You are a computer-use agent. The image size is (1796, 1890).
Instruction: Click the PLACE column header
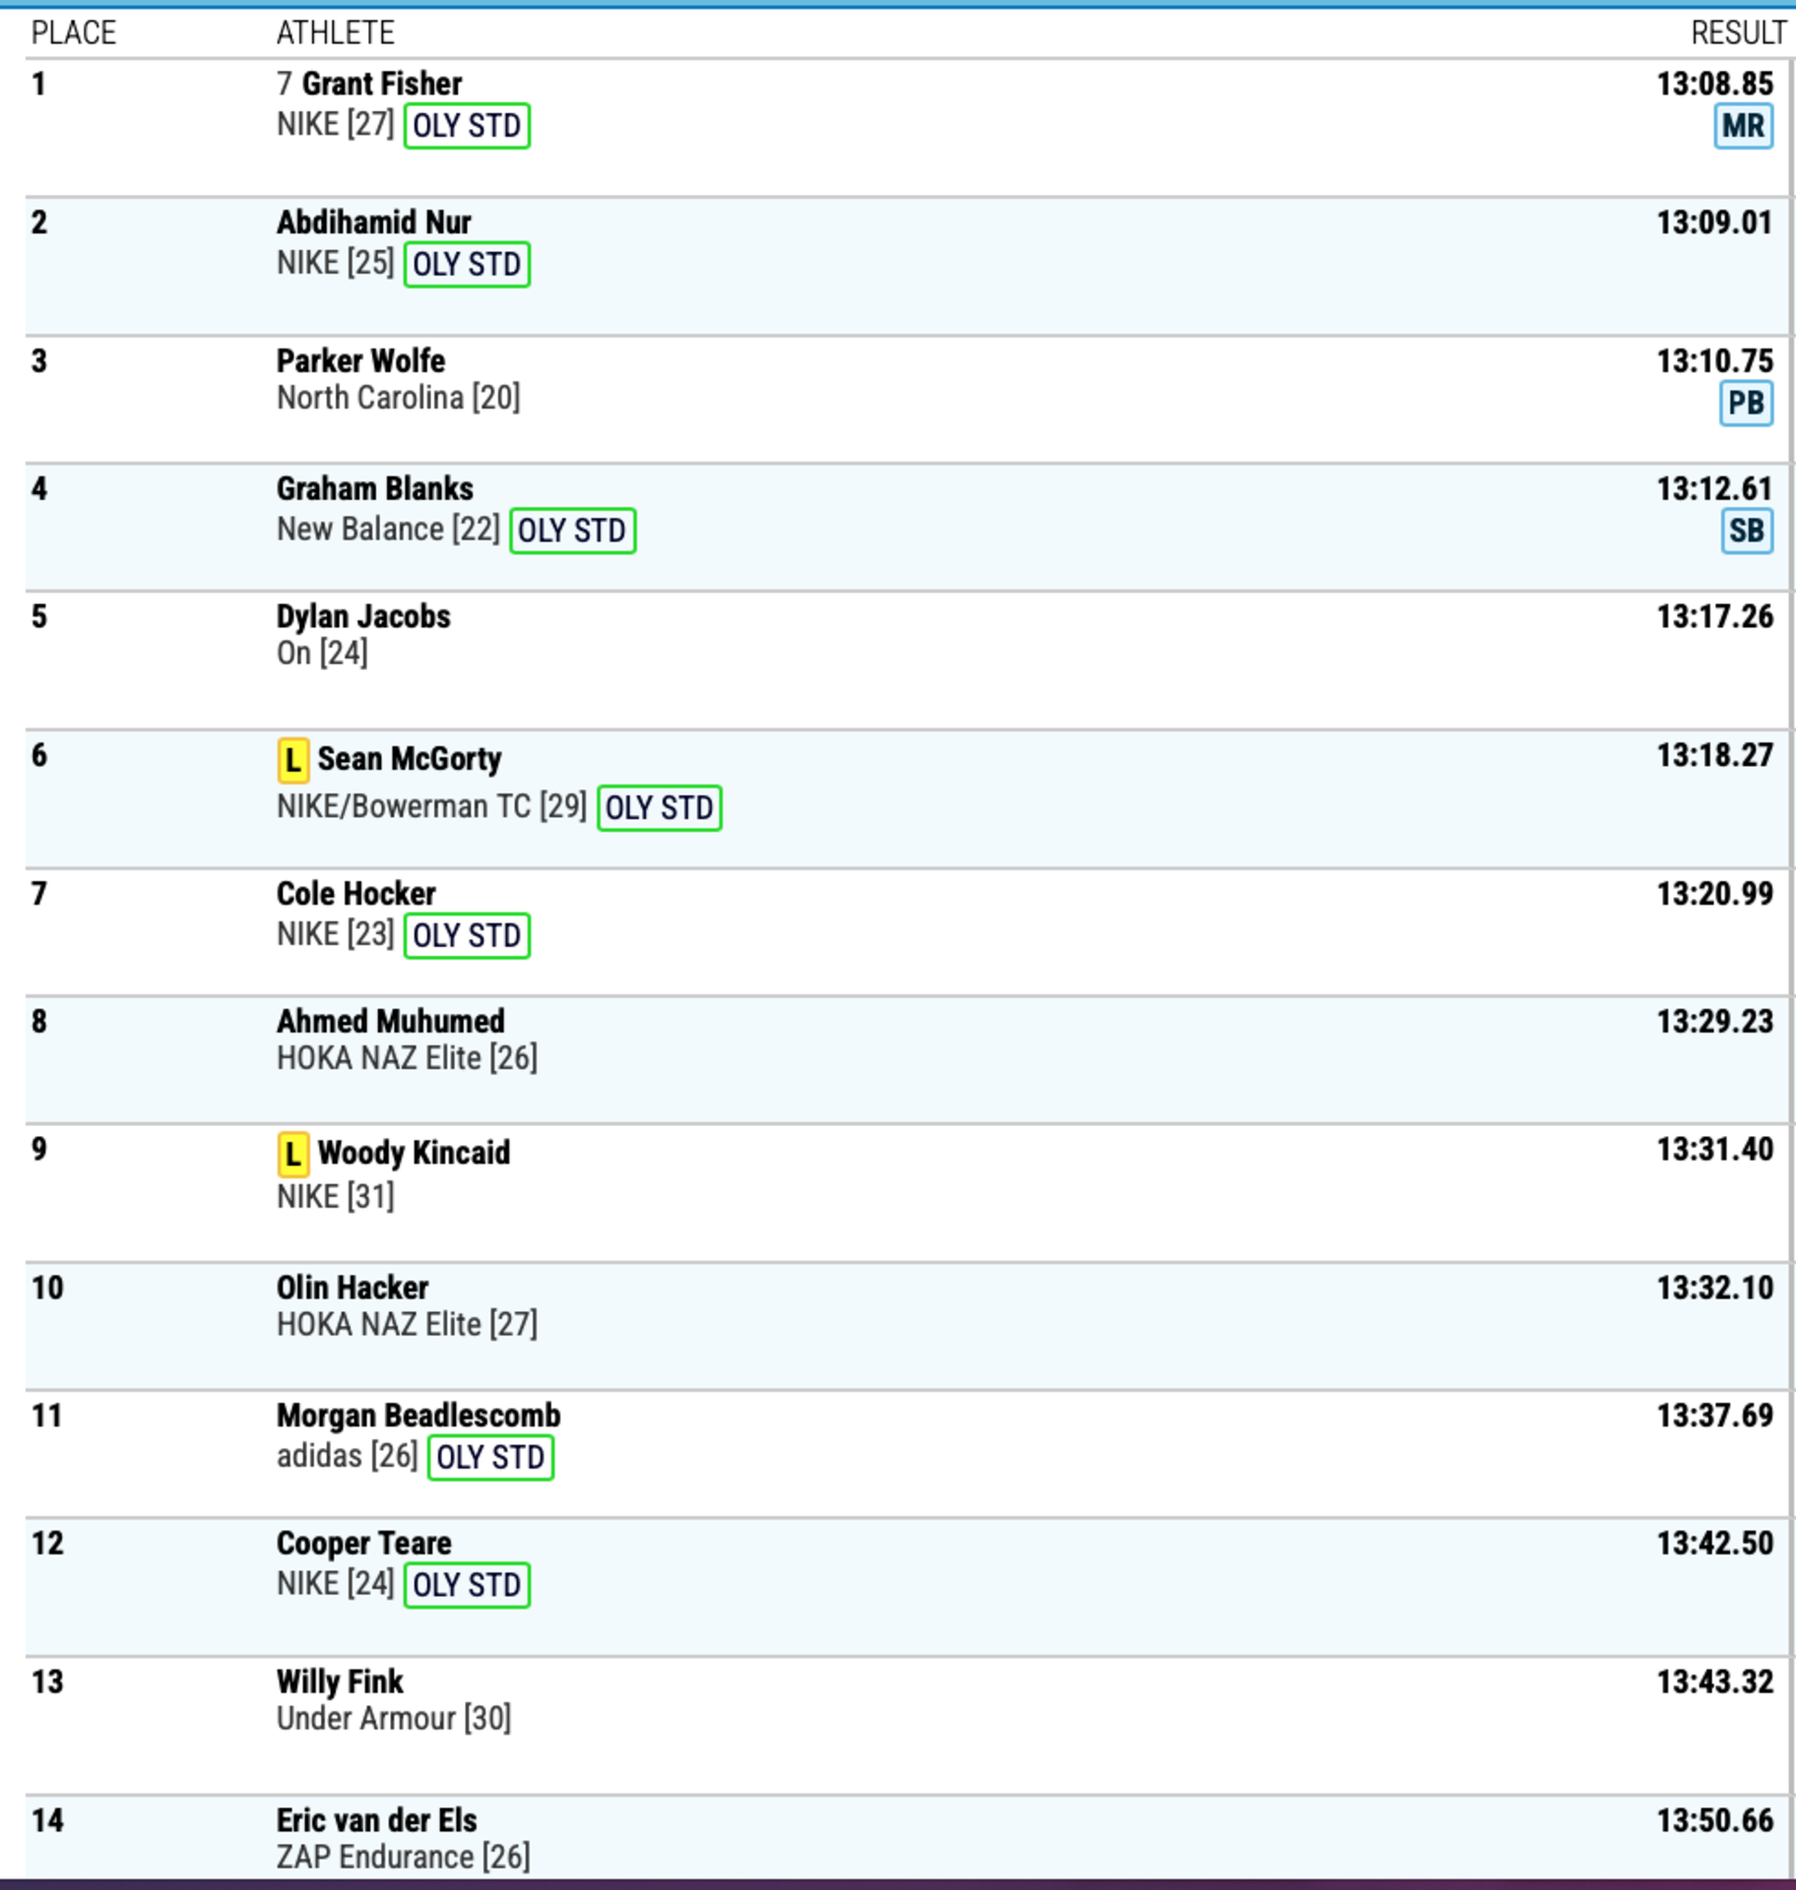[x=74, y=33]
